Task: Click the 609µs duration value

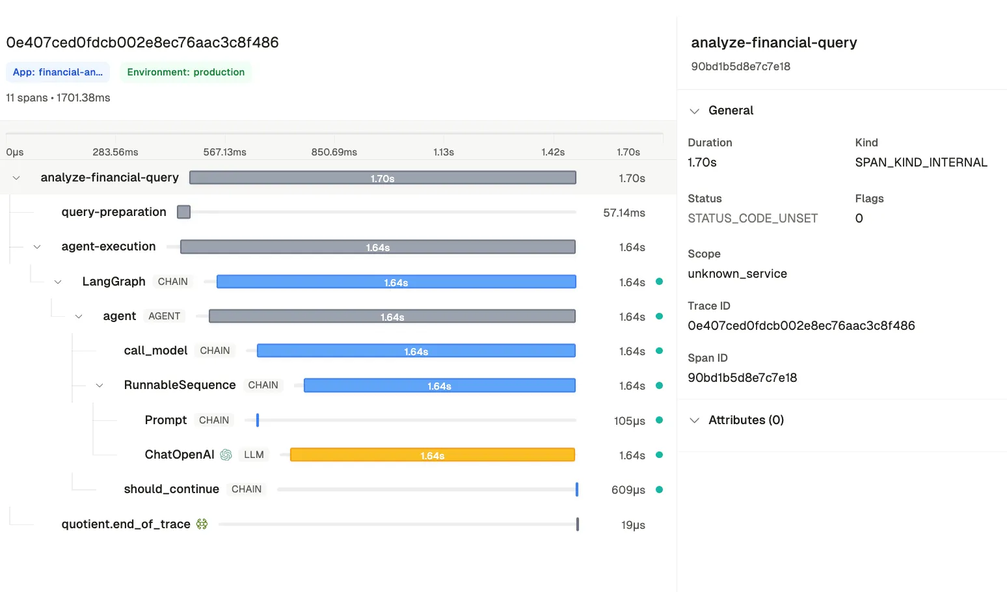Action: [628, 490]
